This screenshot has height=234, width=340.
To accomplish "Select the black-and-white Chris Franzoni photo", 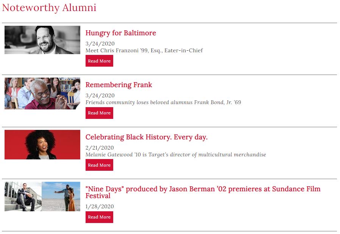I will point(42,40).
